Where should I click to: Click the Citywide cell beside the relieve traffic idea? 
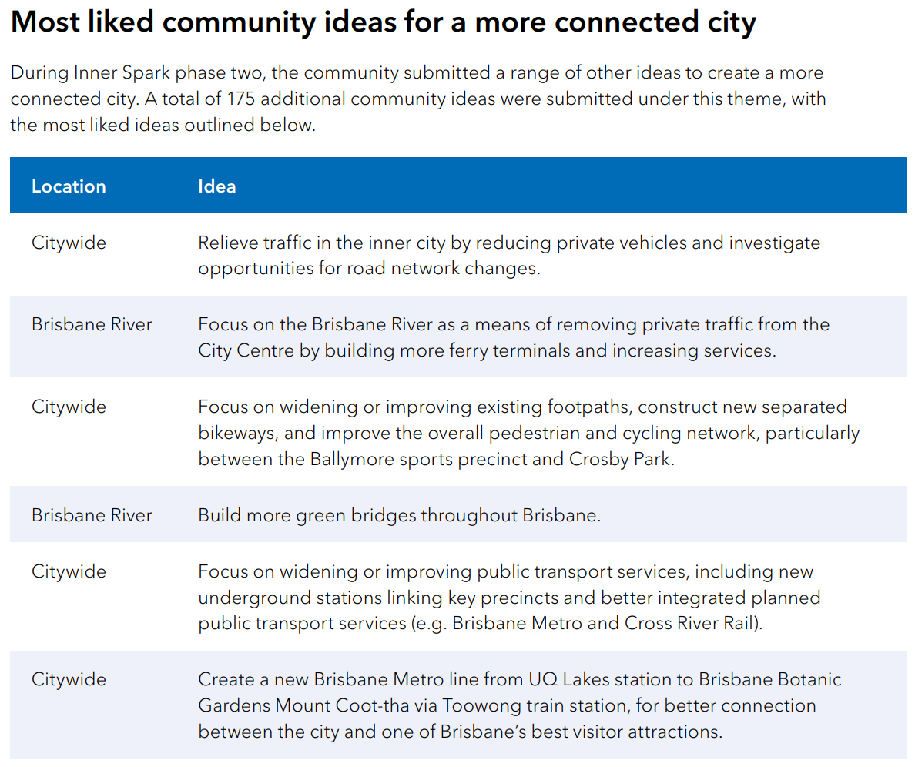69,243
